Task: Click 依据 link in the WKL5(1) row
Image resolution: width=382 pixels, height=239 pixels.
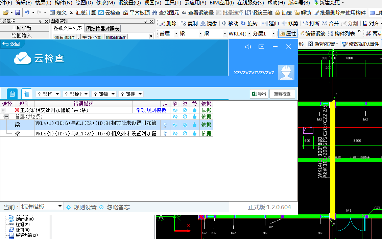Action: pos(206,134)
